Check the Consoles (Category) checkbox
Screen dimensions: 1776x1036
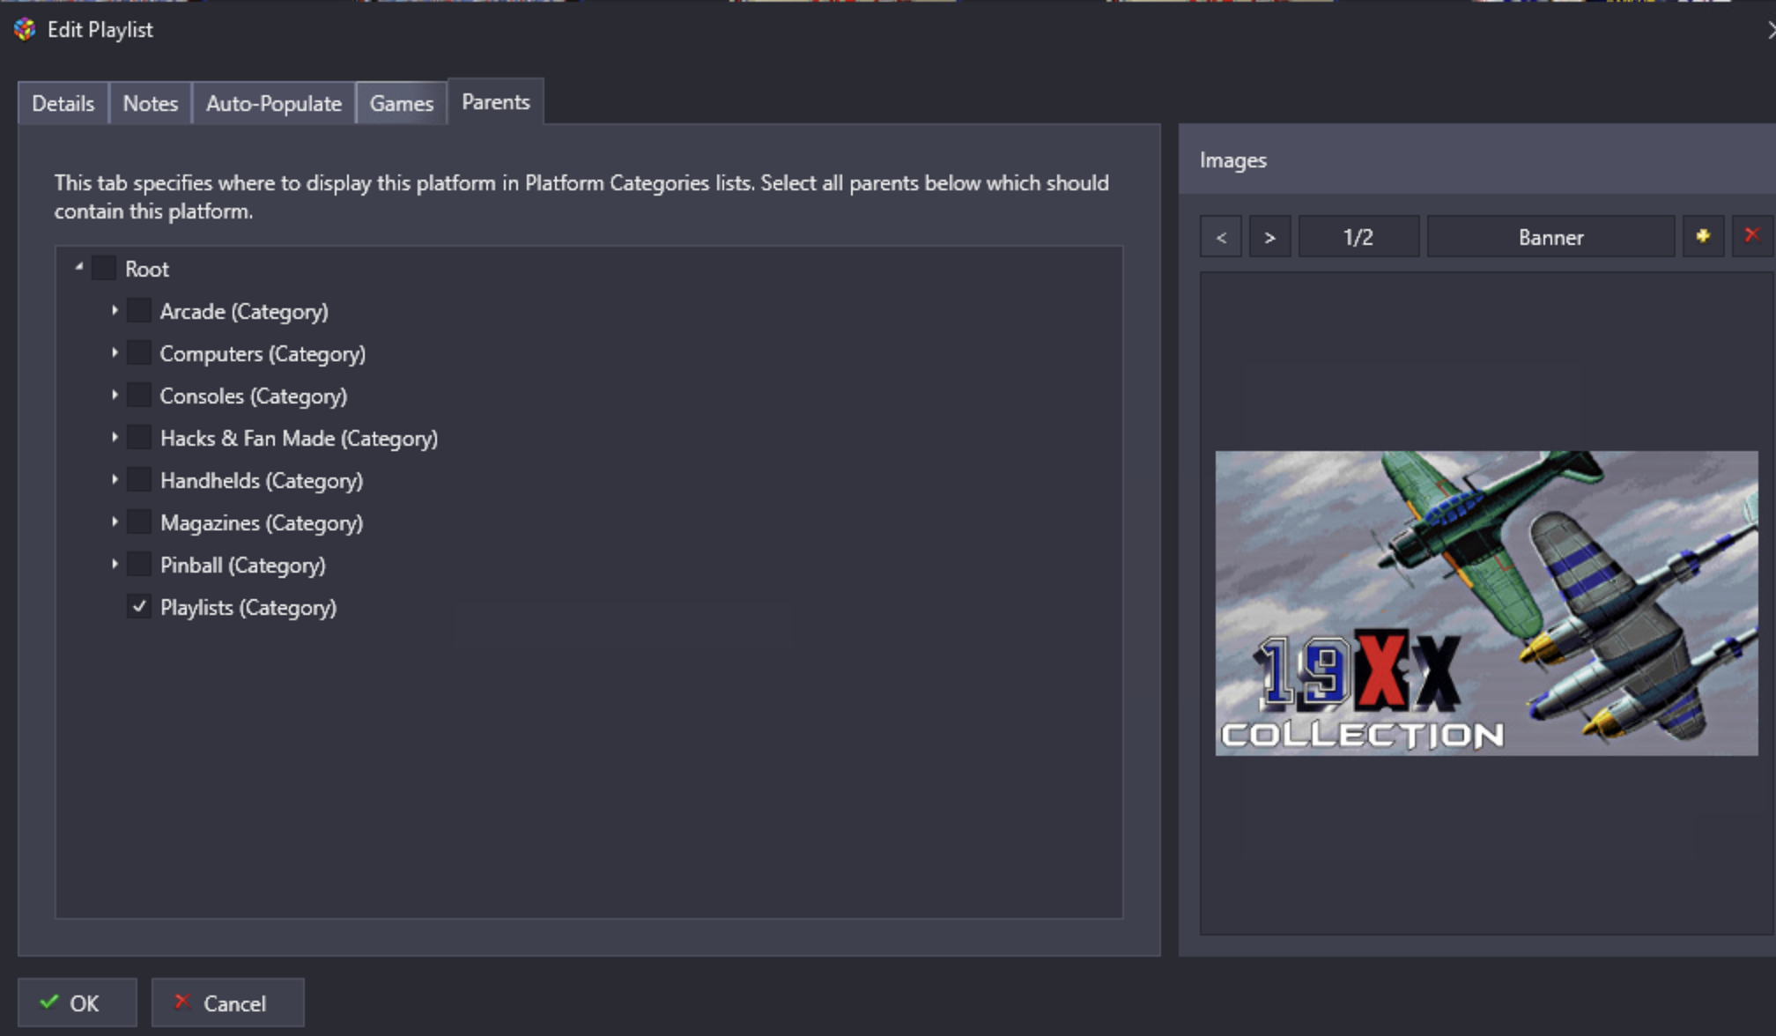coord(139,395)
